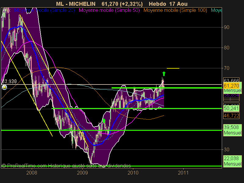Click the 61,270 Mensuel price label
This screenshot has height=183, width=244.
coord(232,88)
